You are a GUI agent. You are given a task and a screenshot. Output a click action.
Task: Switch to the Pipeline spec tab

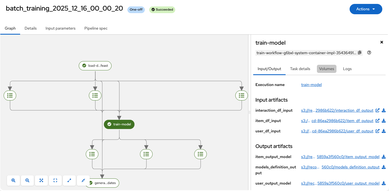click(96, 28)
